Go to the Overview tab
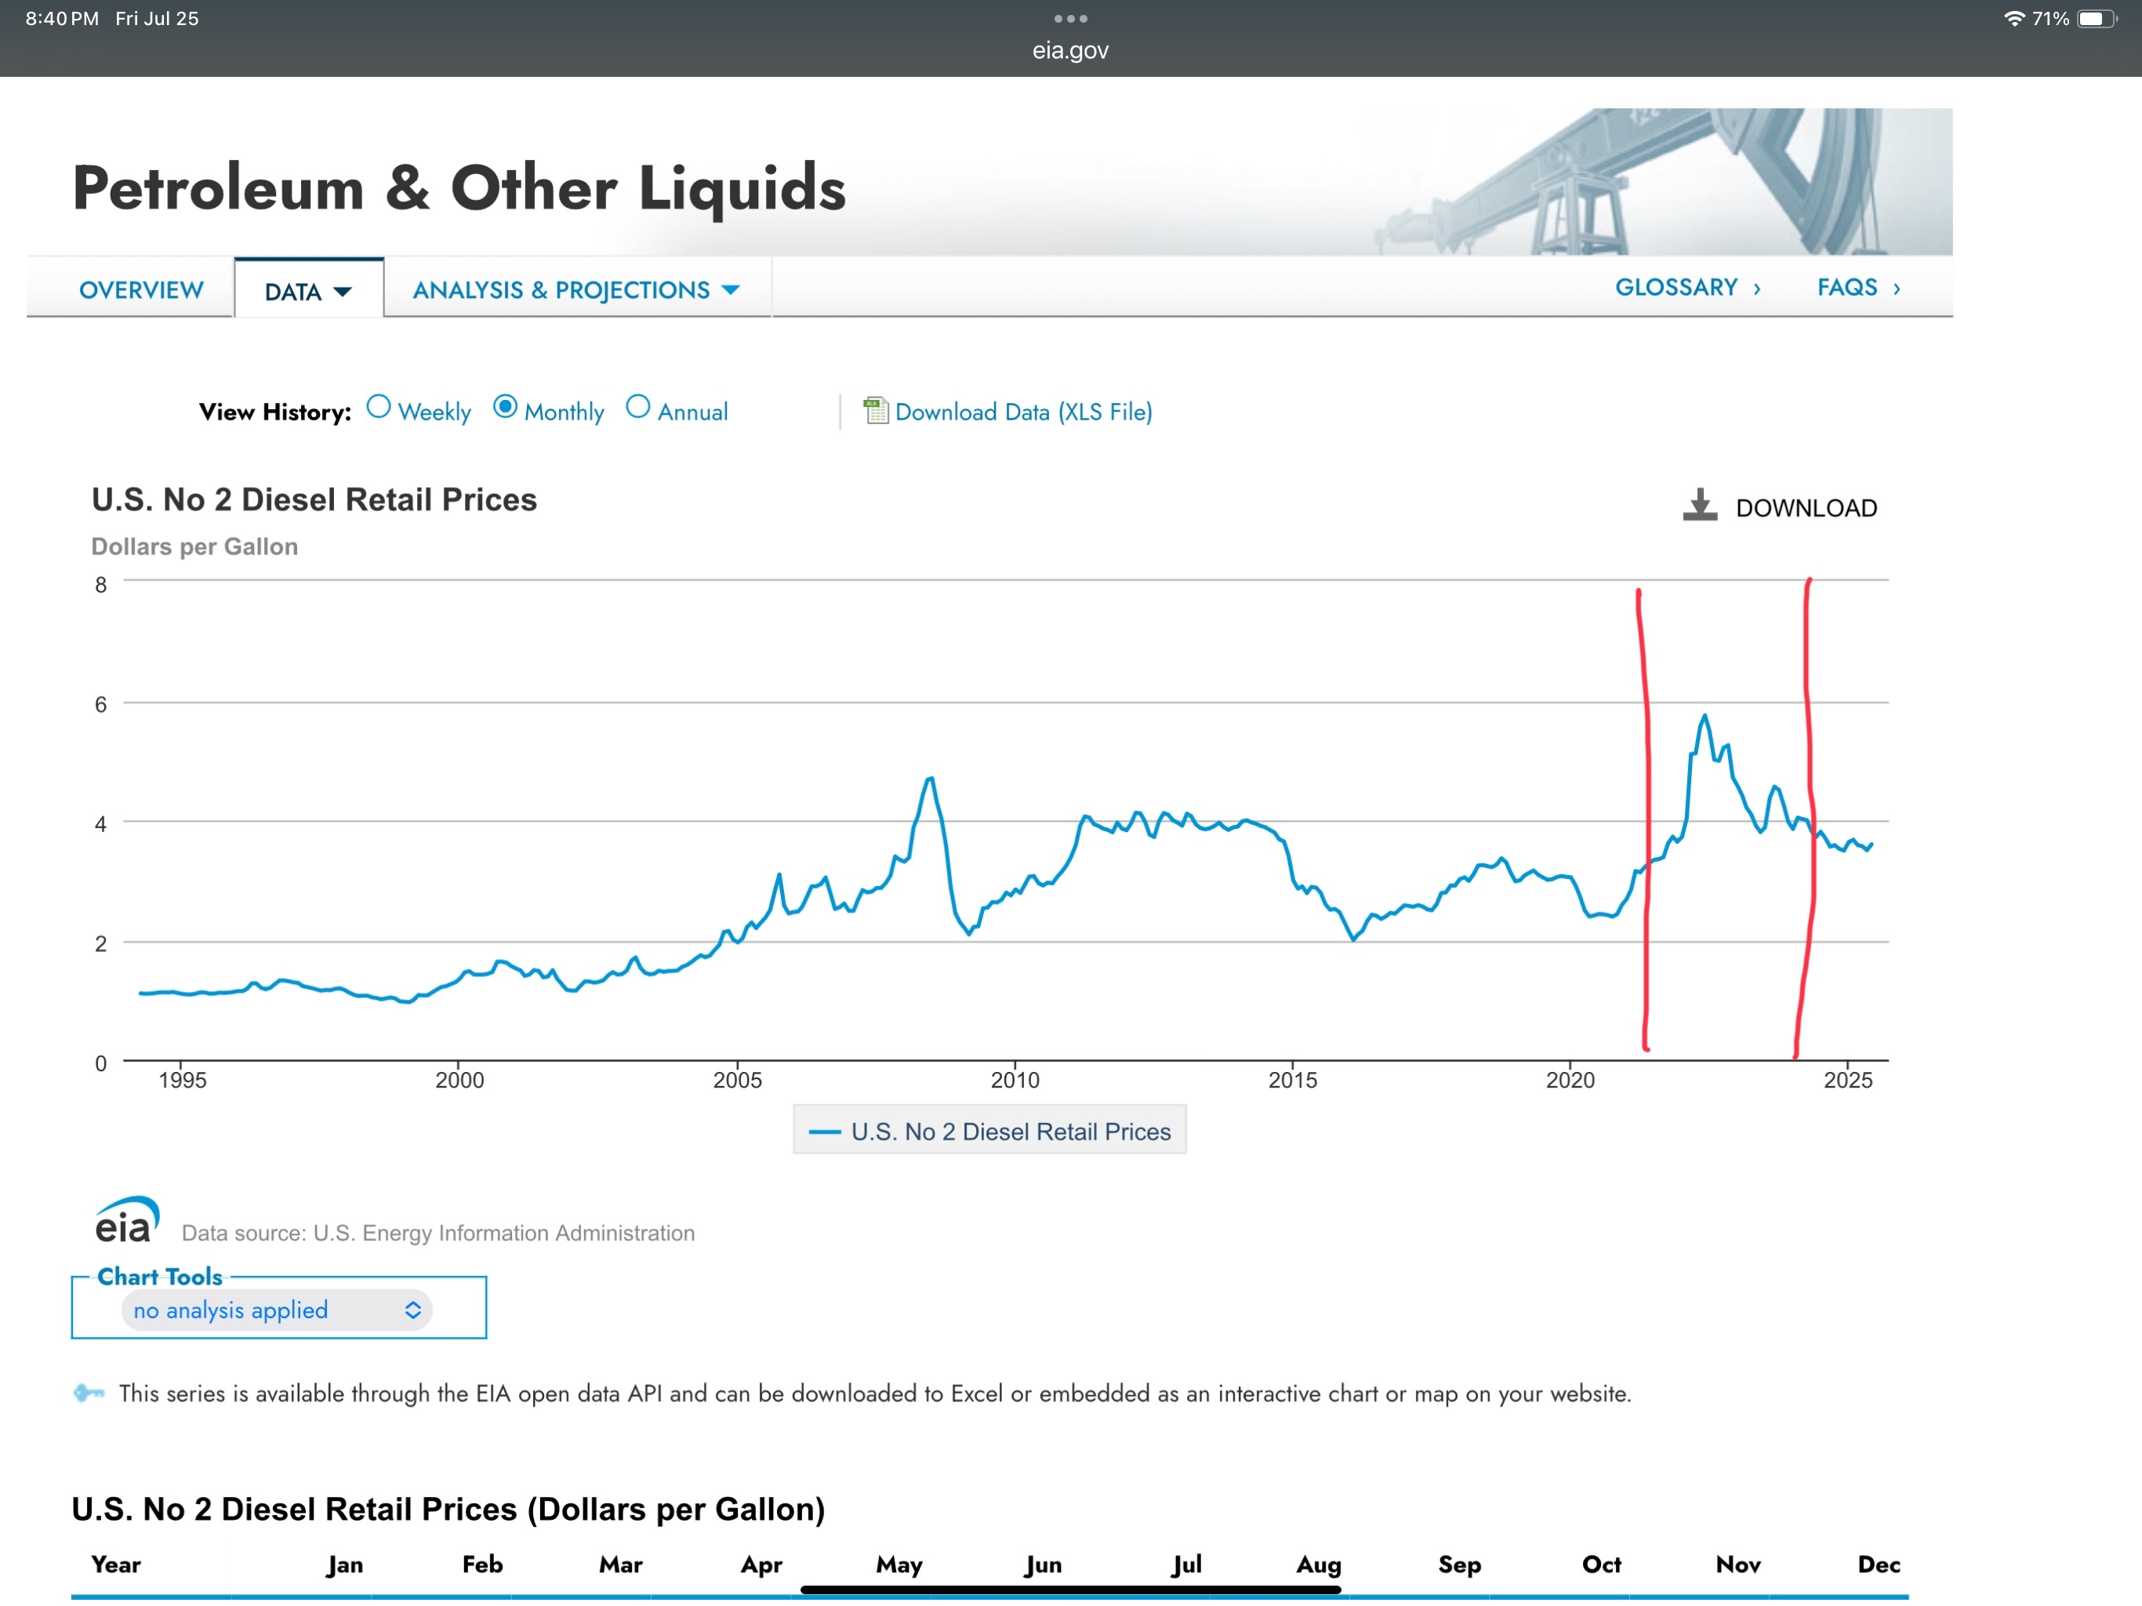The image size is (2142, 1606). pyautogui.click(x=141, y=289)
